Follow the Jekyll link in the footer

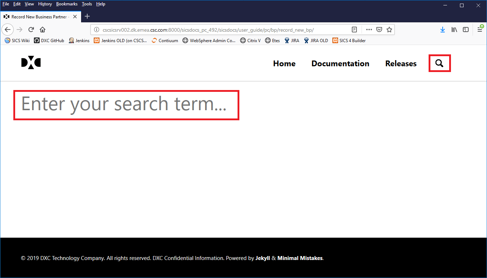(x=263, y=258)
